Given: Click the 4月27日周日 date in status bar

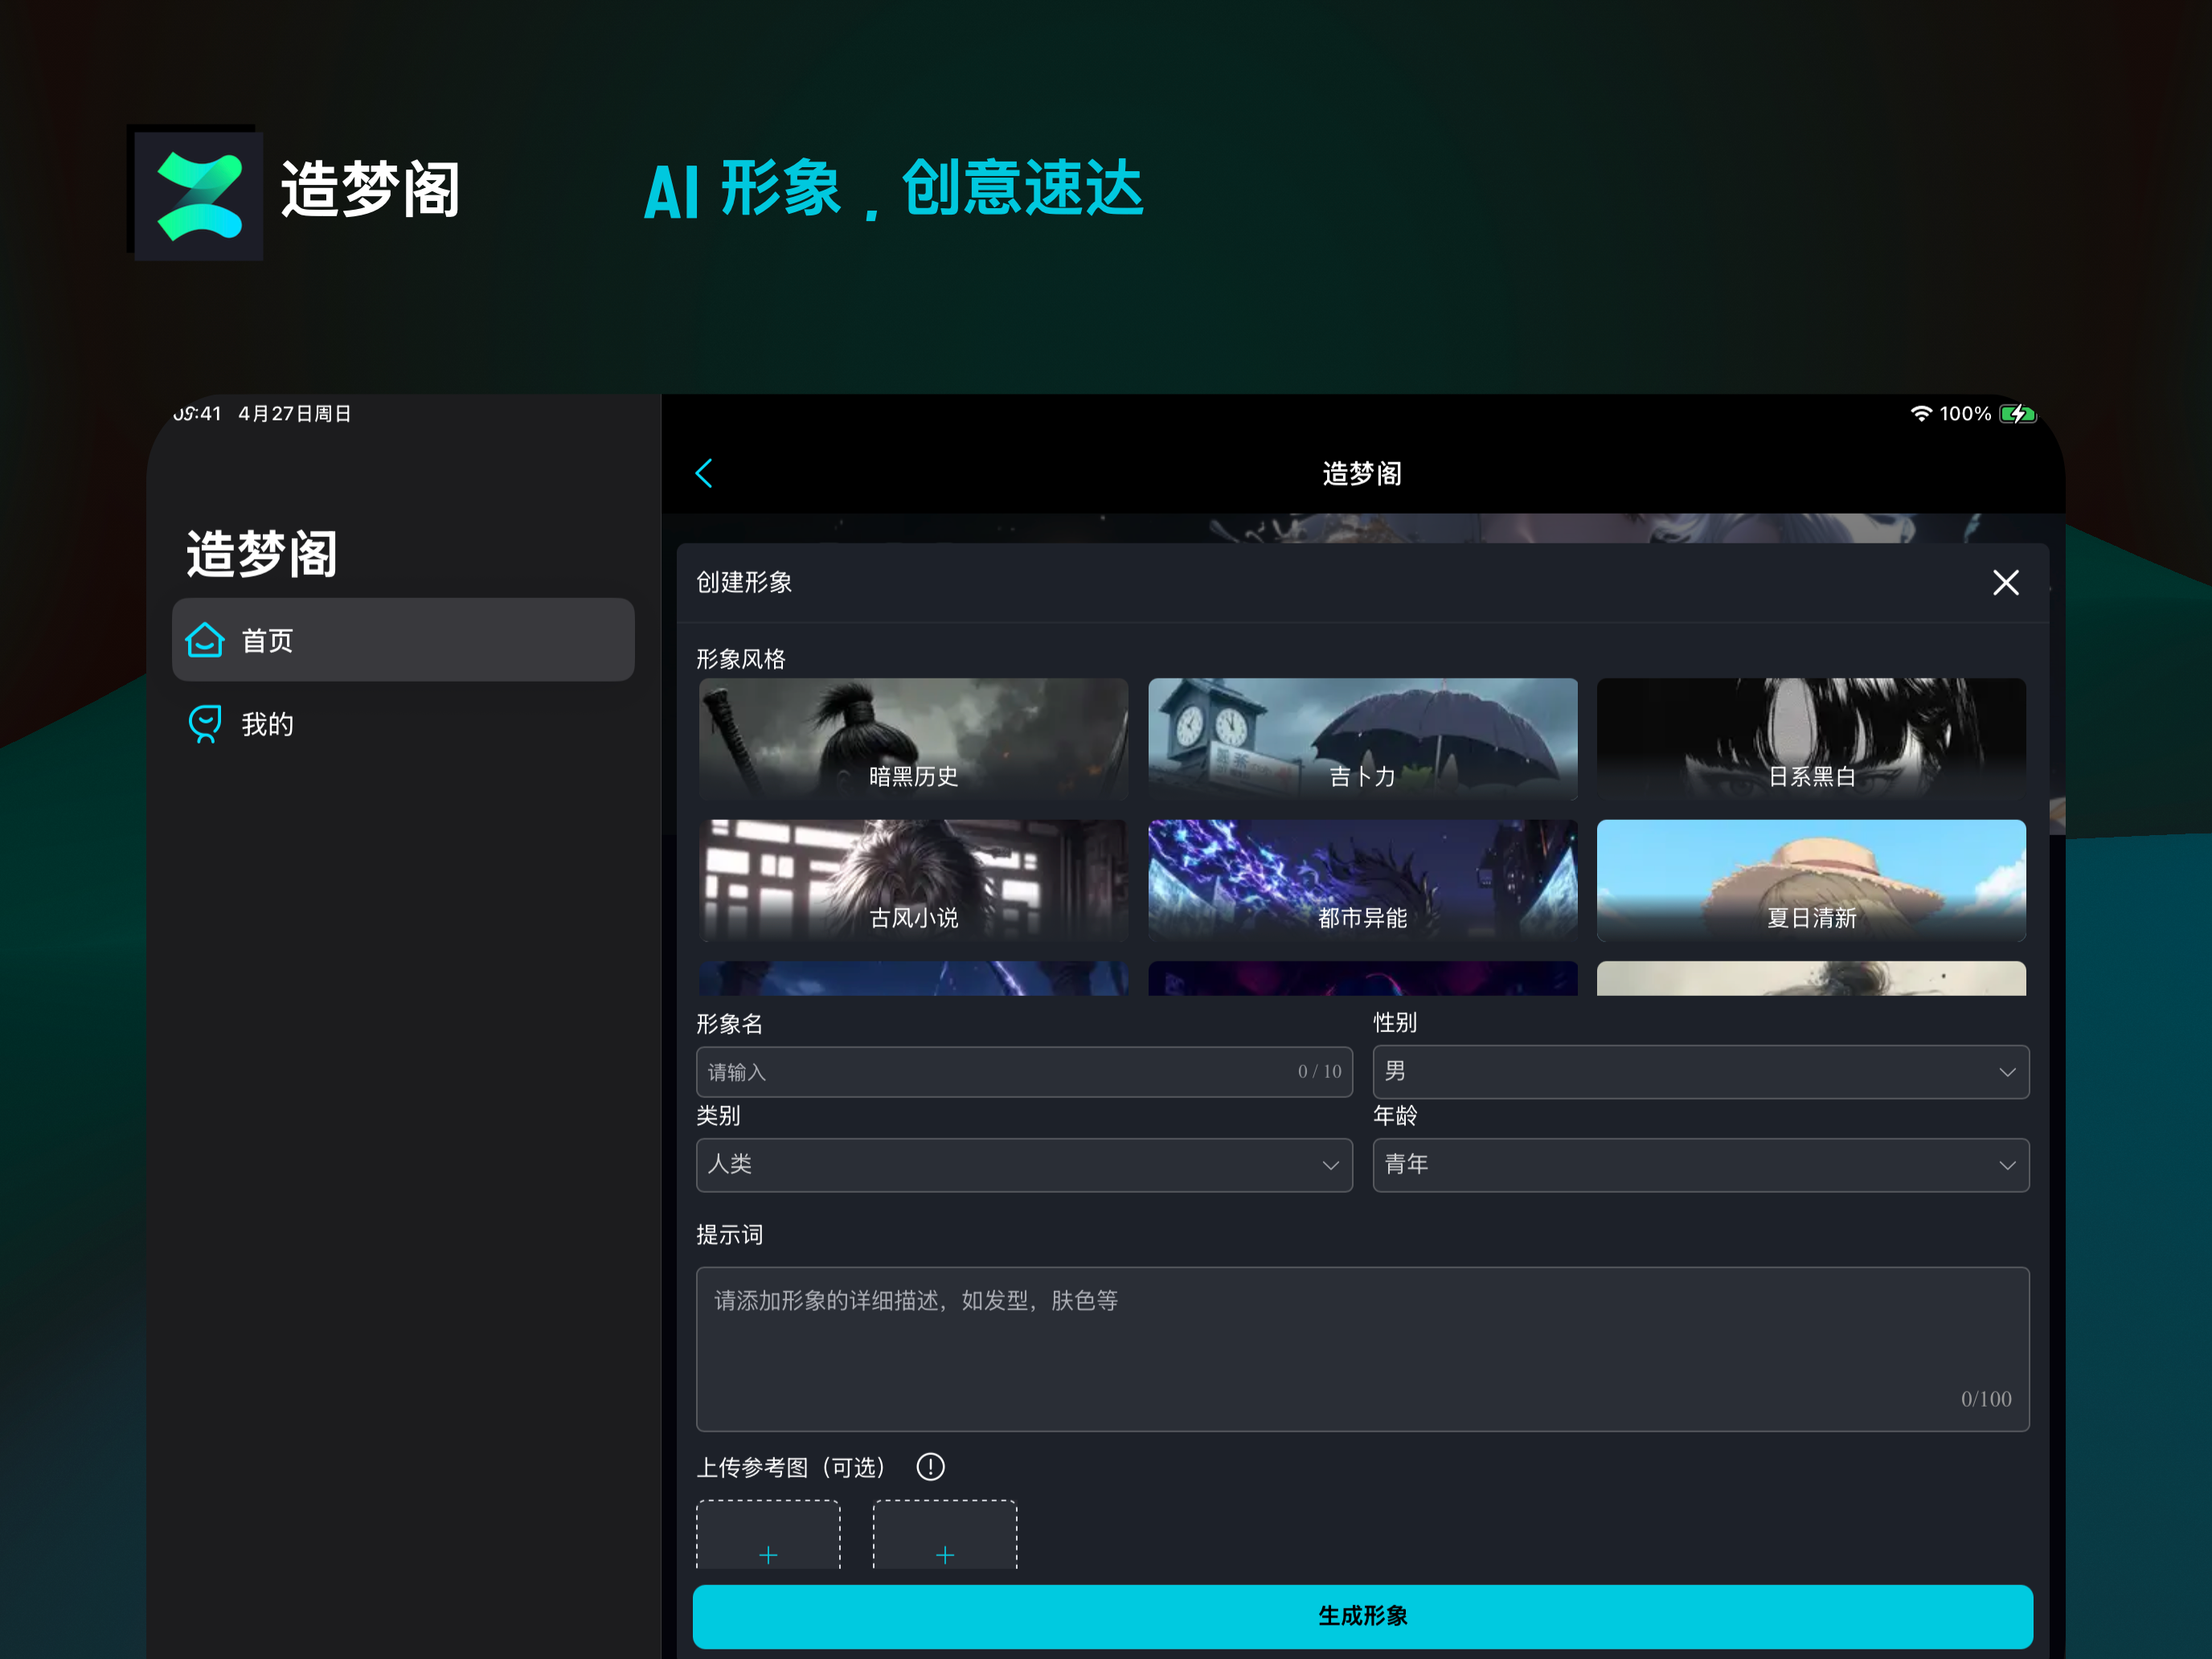Looking at the screenshot, I should point(294,413).
